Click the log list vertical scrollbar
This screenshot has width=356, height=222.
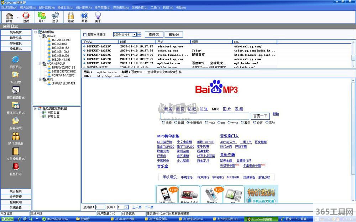click(x=353, y=57)
